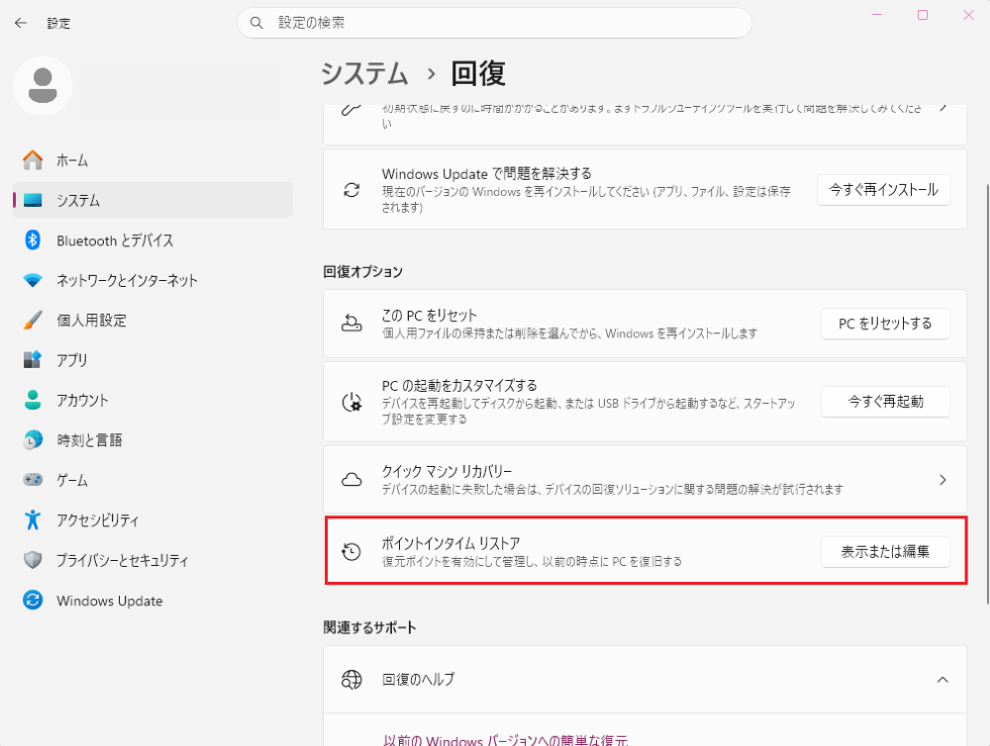Open ゲーム in the sidebar
Image resolution: width=990 pixels, height=746 pixels.
click(152, 480)
